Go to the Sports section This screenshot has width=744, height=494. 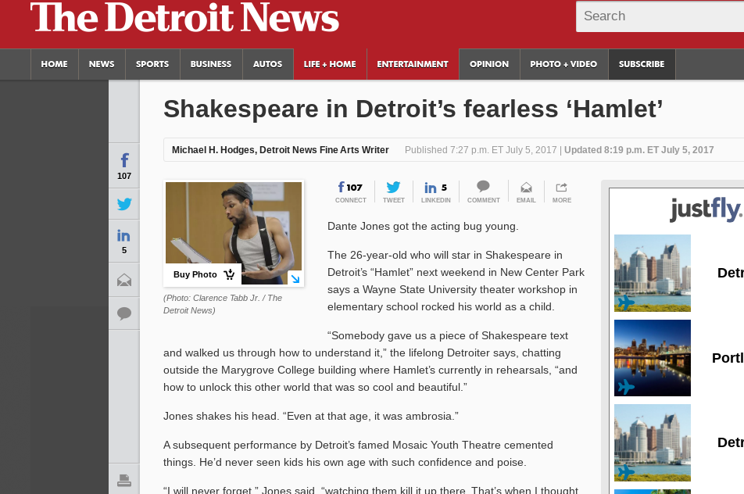click(152, 64)
